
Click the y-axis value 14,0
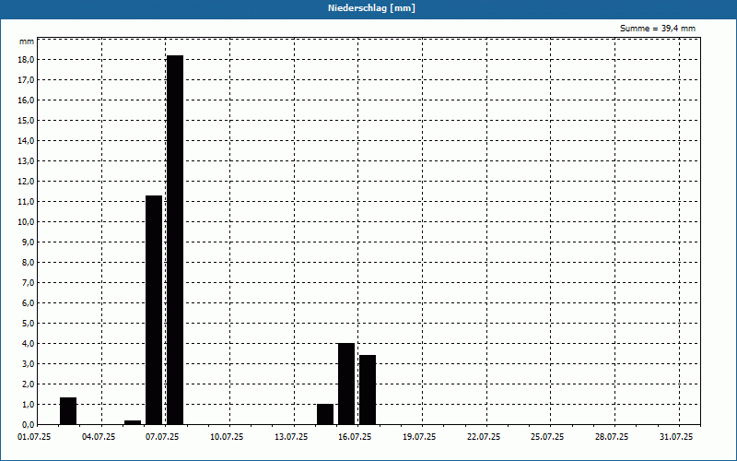pos(26,141)
